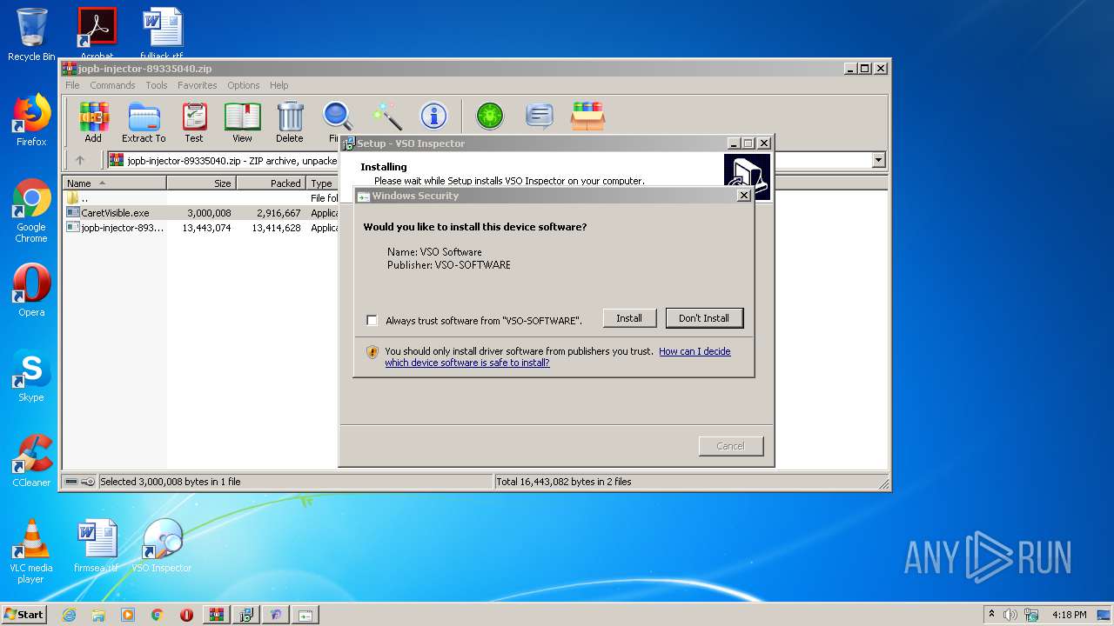Open the Help menu
The height and width of the screenshot is (626, 1114).
278,85
